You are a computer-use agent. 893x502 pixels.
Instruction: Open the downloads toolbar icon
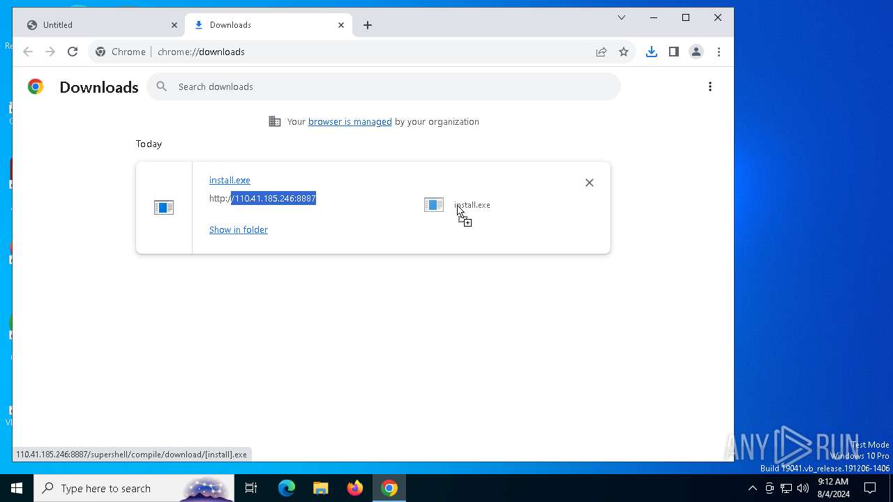[x=652, y=52]
